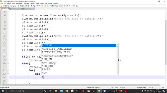Pick ARG_INOUT in autocomplete popup
The image size is (167, 93).
pyautogui.click(x=79, y=63)
